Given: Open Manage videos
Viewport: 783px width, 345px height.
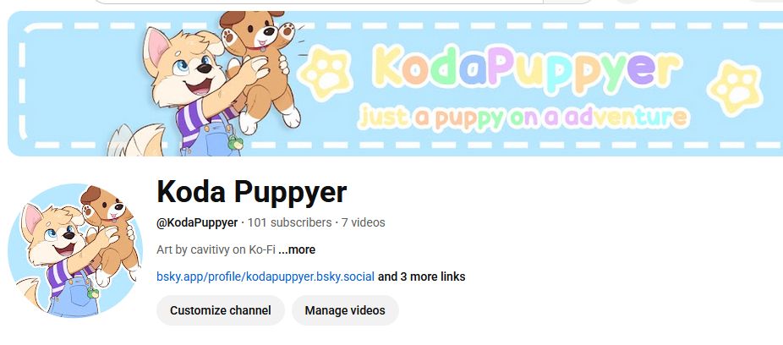Looking at the screenshot, I should click(345, 310).
